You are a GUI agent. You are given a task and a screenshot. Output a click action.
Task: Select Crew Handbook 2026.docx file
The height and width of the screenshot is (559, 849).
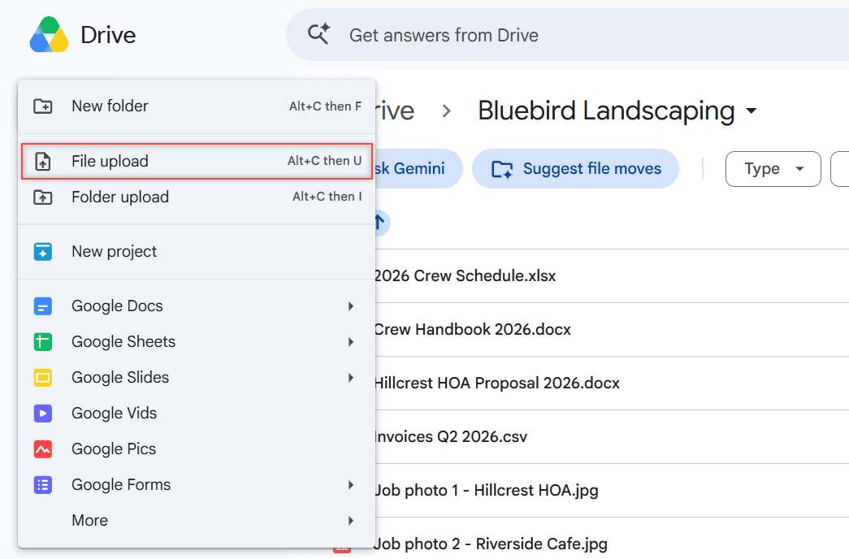472,329
